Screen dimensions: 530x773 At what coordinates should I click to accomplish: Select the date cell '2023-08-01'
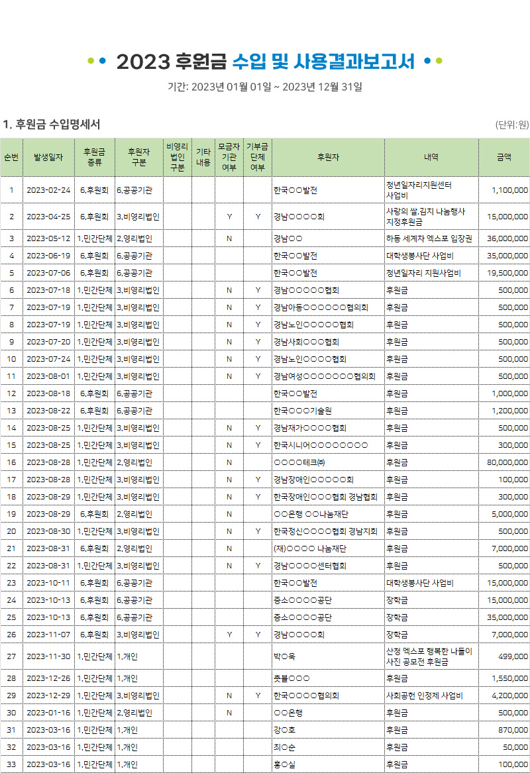pyautogui.click(x=48, y=377)
